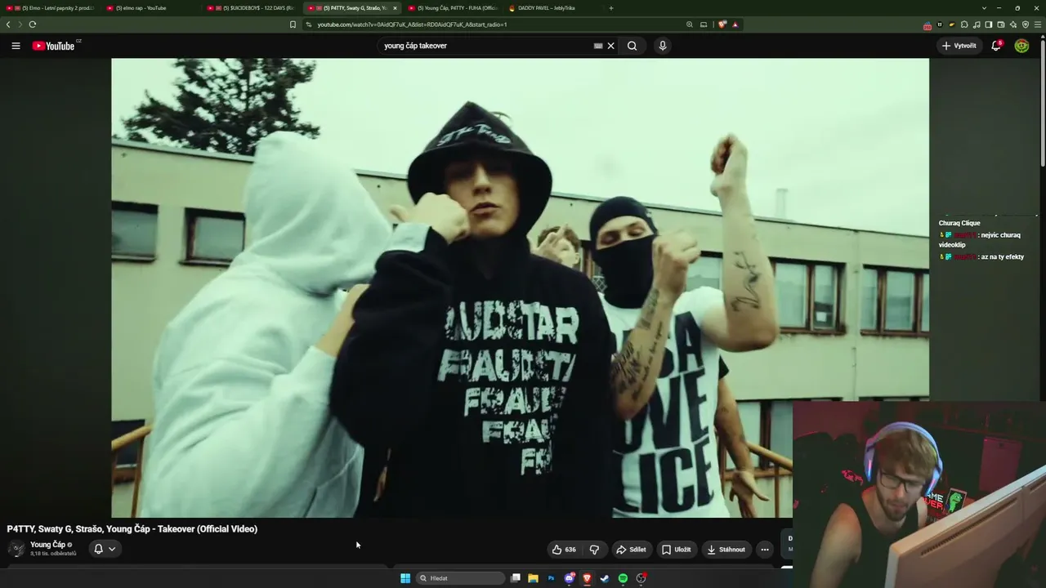Click the address bar URL
Viewport: 1046px width, 588px height.
pos(412,24)
